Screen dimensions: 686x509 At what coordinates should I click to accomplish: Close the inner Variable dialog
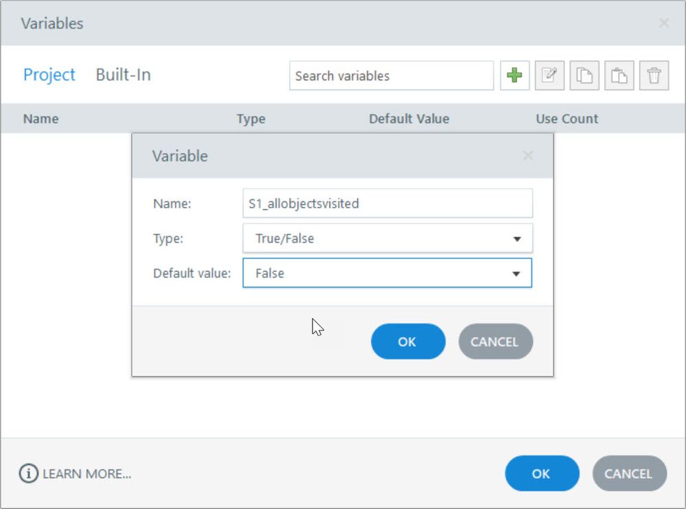527,156
